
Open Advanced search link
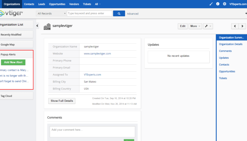[133, 14]
